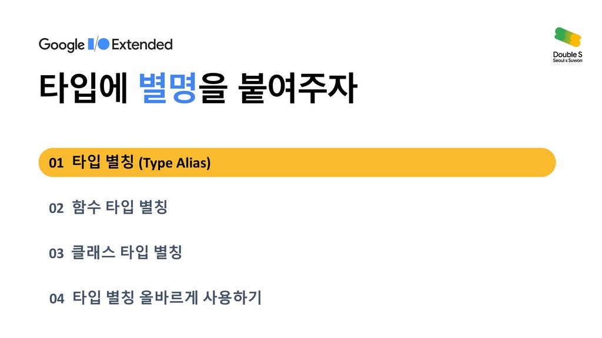Screen dimensions: 602x338
Task: Click the blue I/O slash-circle icon
Action: click(99, 44)
